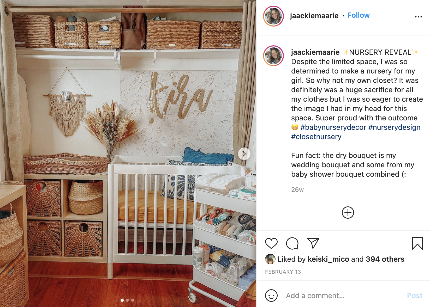The height and width of the screenshot is (307, 430).
Task: Open the #nurserydesign hashtag
Action: (394, 127)
